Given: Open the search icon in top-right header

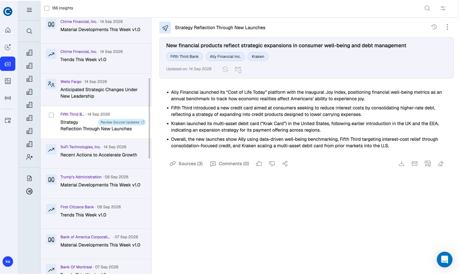Looking at the screenshot, I should (x=427, y=8).
